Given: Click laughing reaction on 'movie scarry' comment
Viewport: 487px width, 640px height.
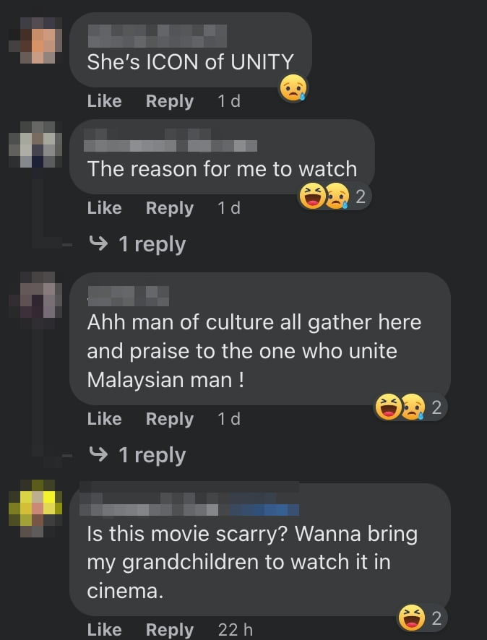Looking at the screenshot, I should (411, 618).
